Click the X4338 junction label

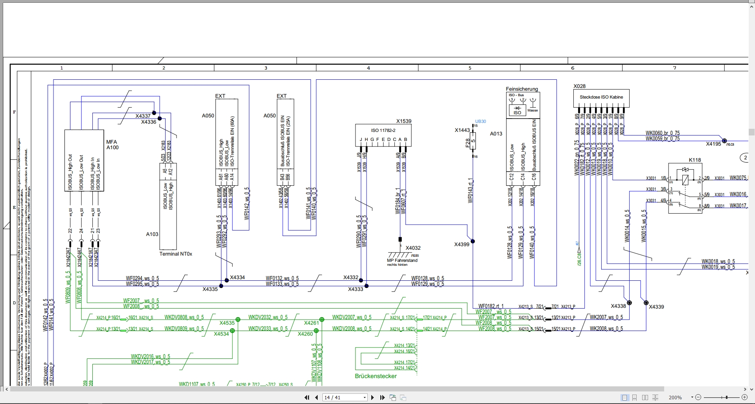point(618,306)
